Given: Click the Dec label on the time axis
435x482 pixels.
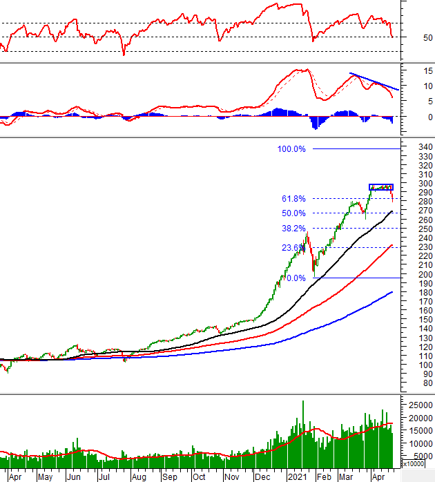Looking at the screenshot, I should [262, 477].
